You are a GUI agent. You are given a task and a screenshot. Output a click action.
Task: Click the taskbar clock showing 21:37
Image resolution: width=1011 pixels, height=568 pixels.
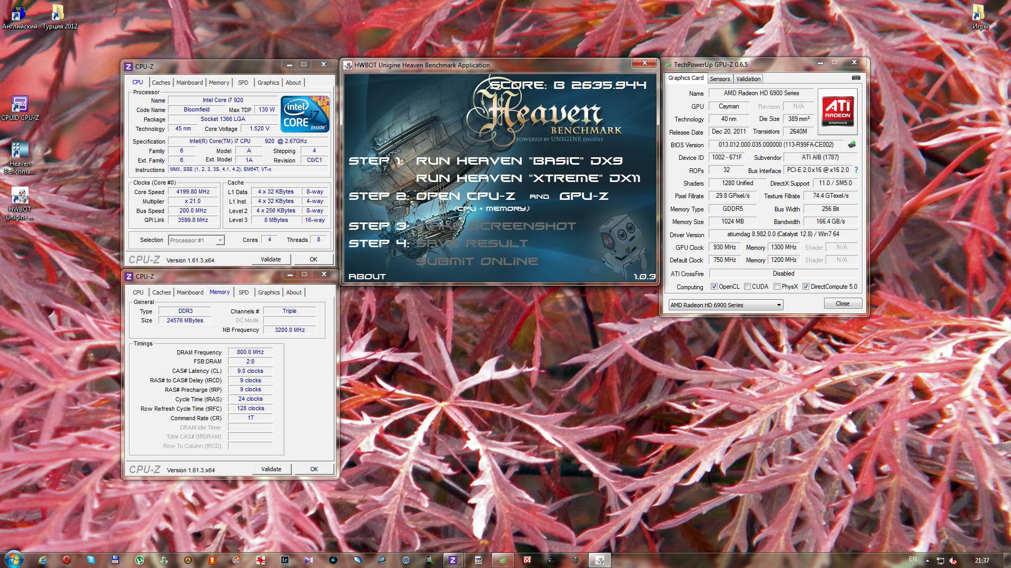pos(982,561)
